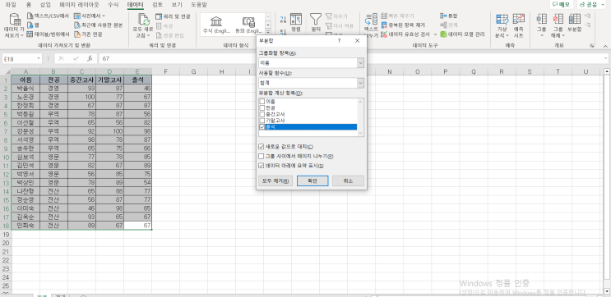Collapse the ribbon with chevron arrow
Image resolution: width=611 pixels, height=297 pixels.
click(x=606, y=45)
